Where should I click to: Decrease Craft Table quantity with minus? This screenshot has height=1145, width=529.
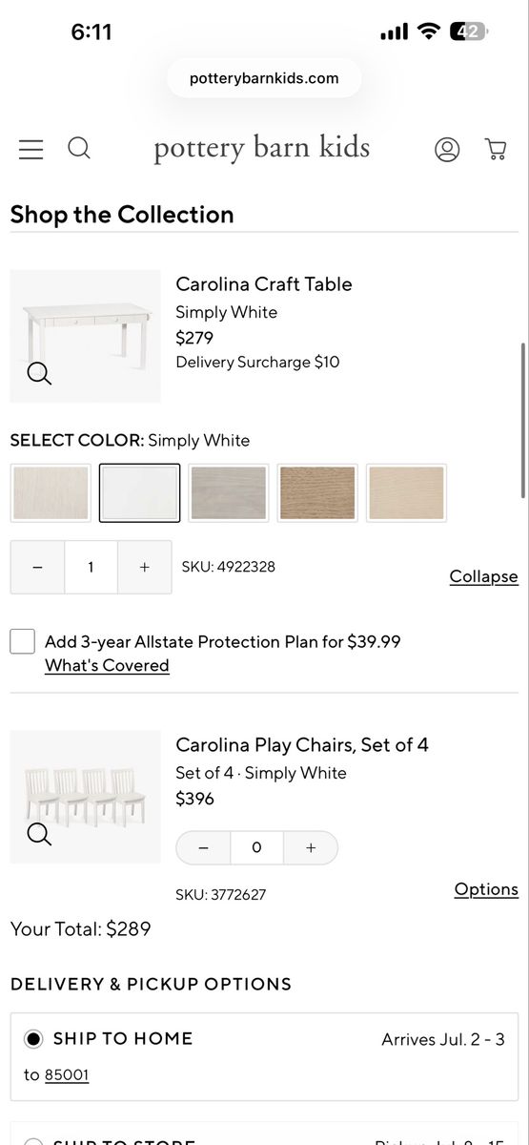[37, 567]
